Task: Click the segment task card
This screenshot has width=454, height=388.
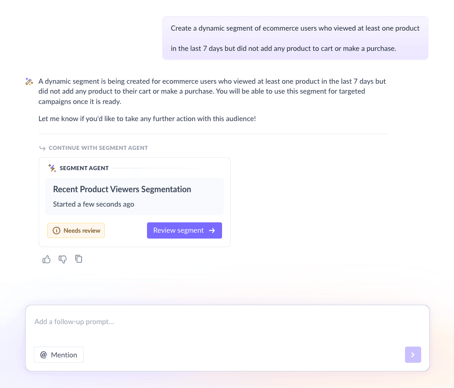Action: pyautogui.click(x=135, y=196)
